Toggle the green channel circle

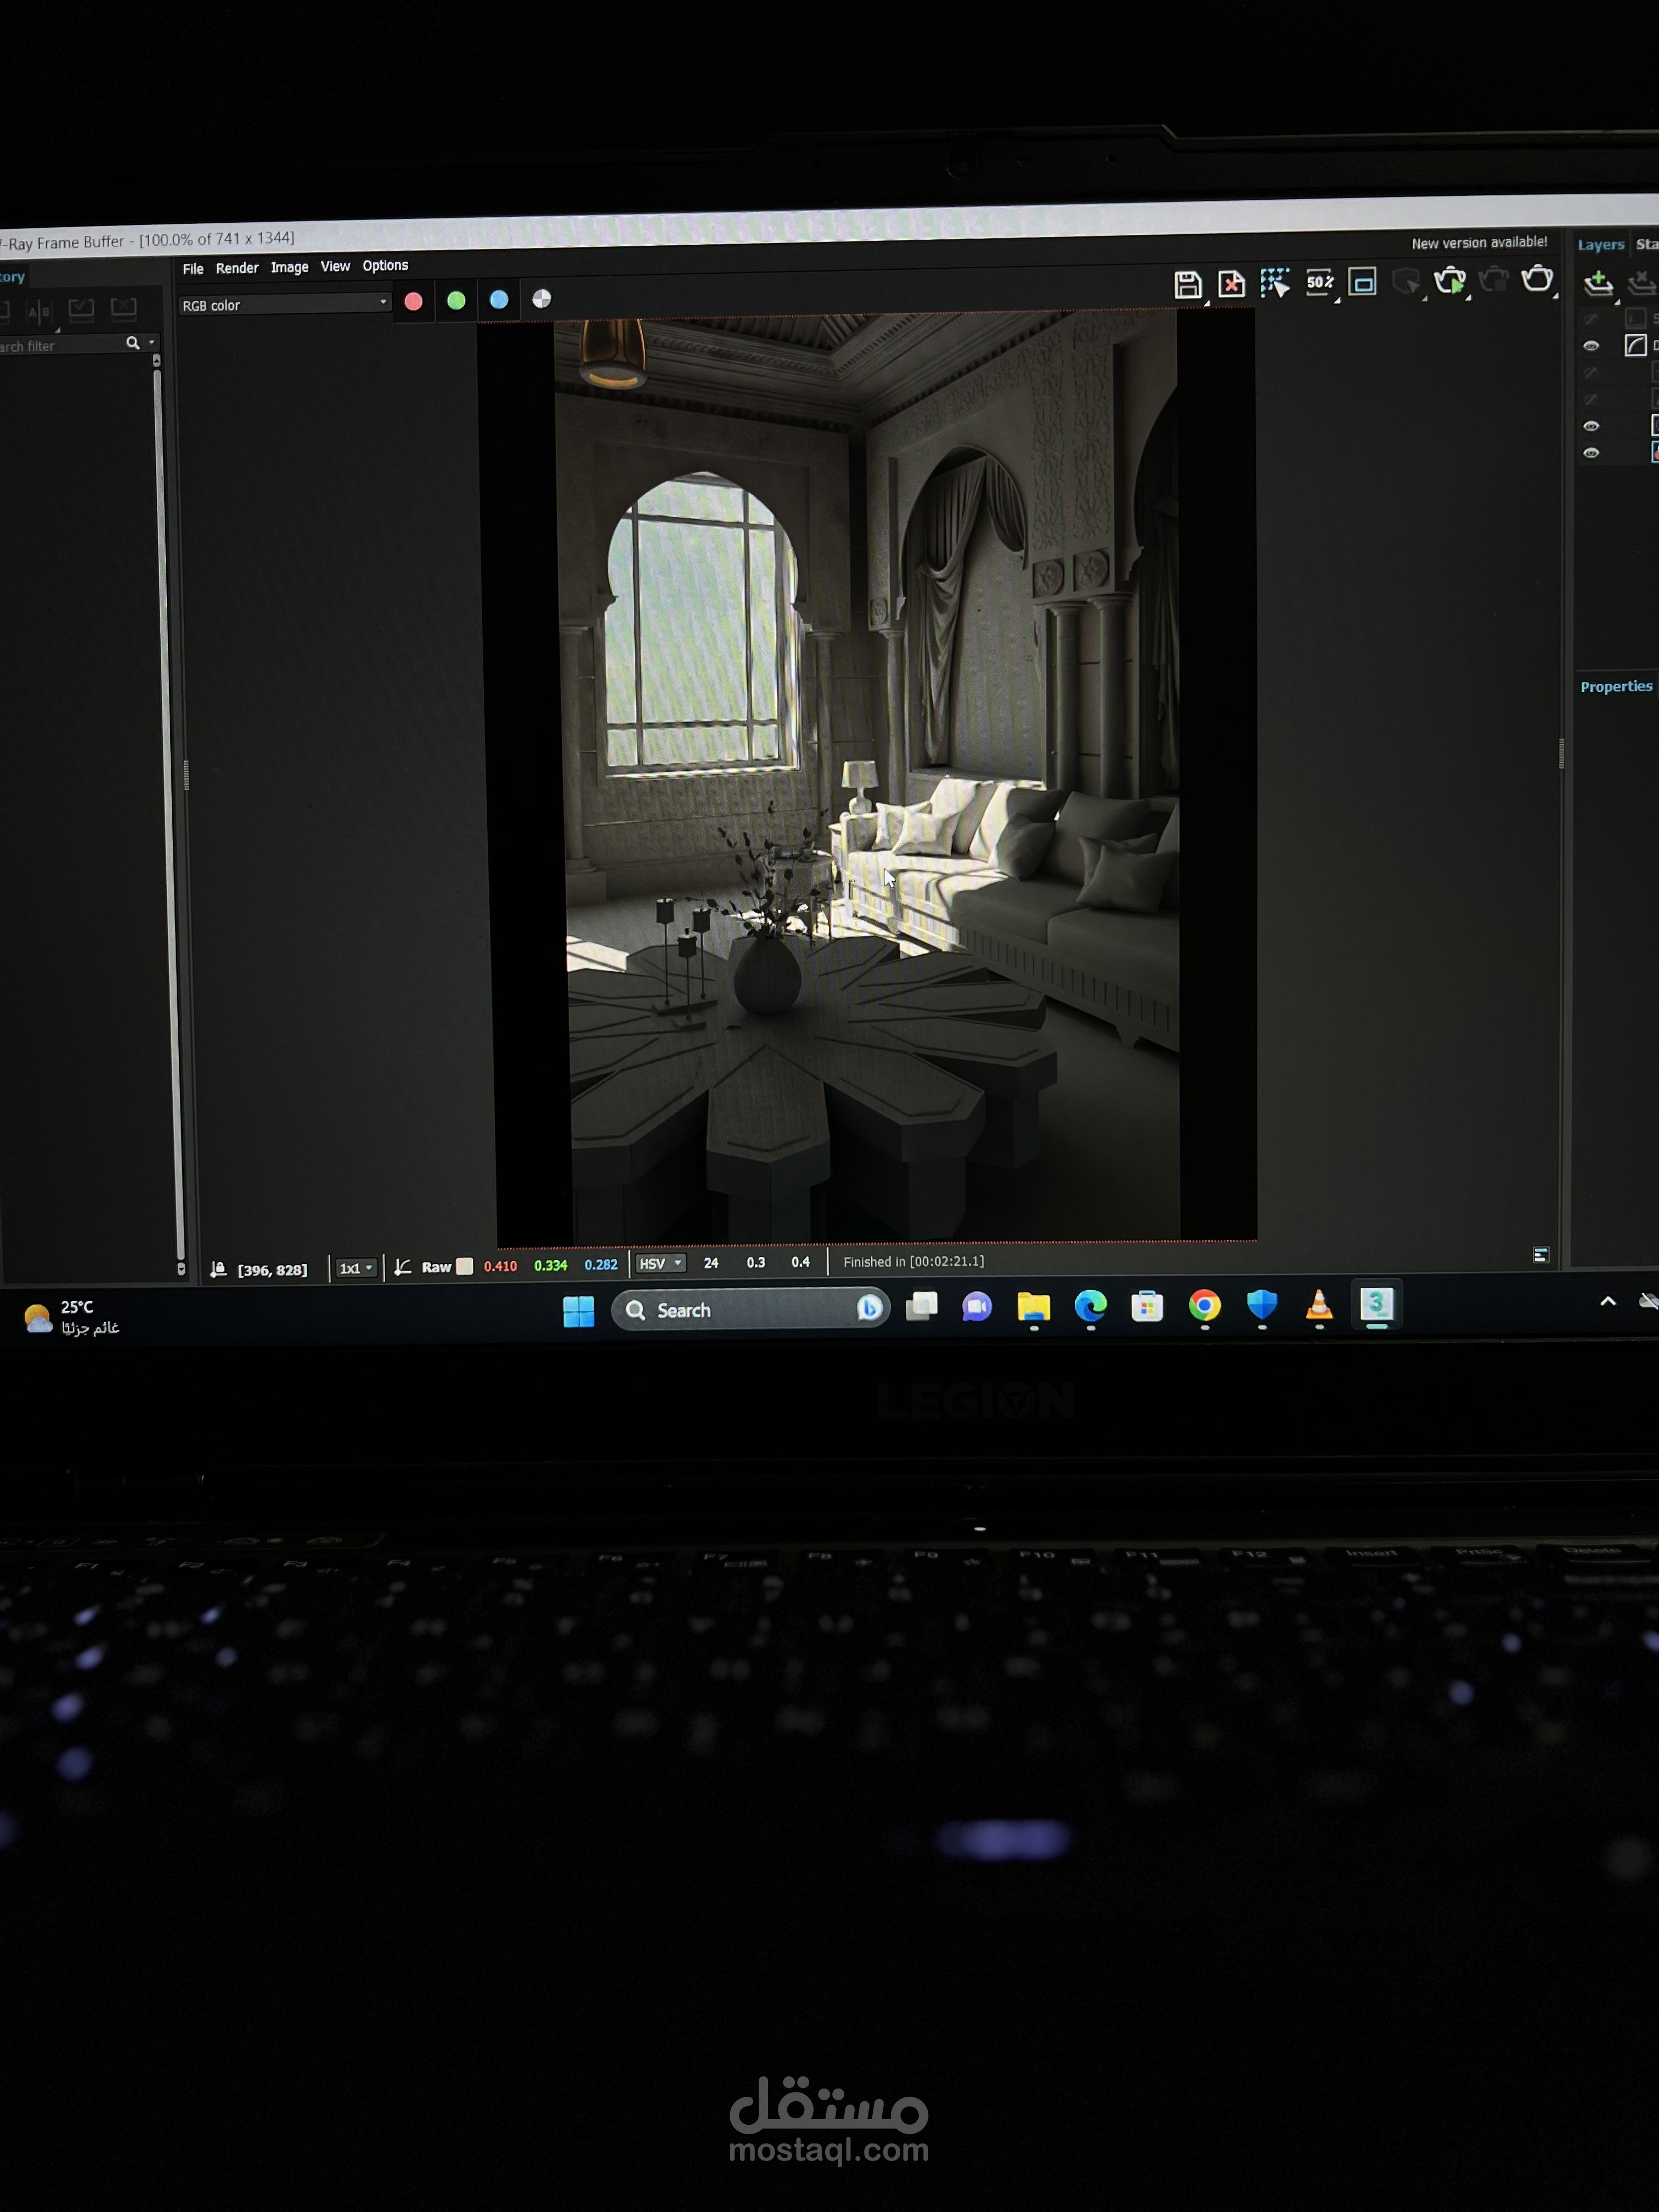pos(456,300)
